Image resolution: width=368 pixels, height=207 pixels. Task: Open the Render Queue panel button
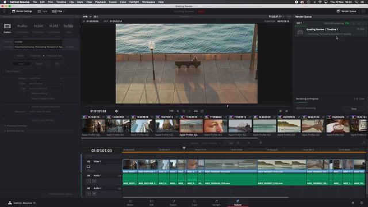click(x=346, y=11)
